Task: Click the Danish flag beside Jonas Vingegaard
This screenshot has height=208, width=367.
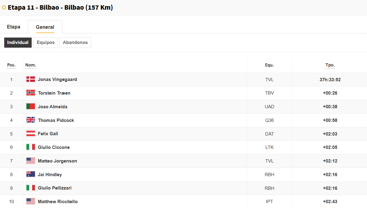Action: (31, 79)
